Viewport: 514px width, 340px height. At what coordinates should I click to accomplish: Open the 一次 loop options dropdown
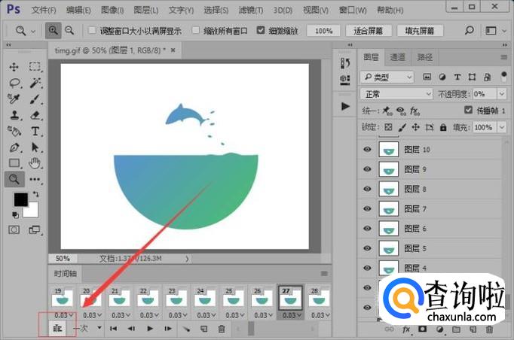click(x=99, y=328)
